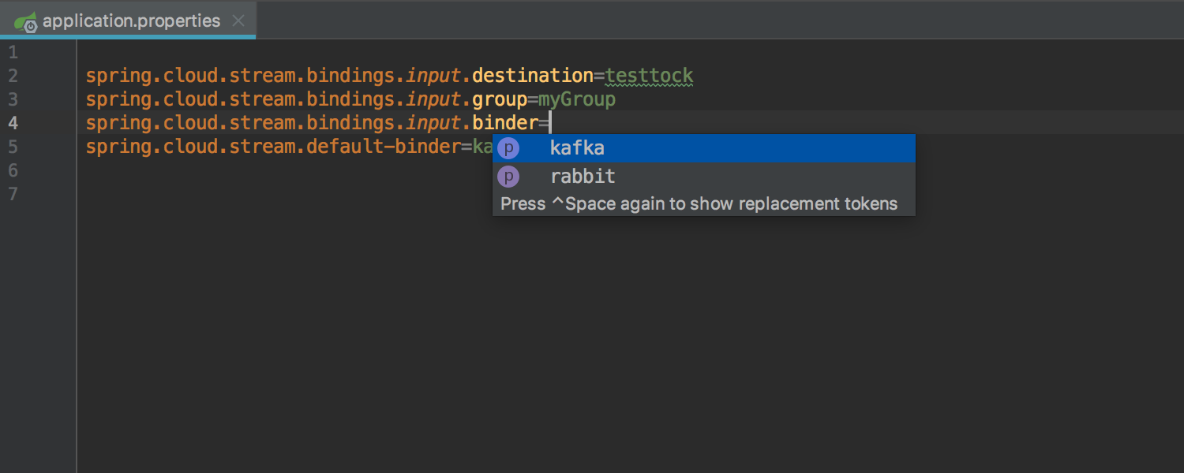The image size is (1184, 473).
Task: Select the application.properties tab
Action: (x=128, y=20)
